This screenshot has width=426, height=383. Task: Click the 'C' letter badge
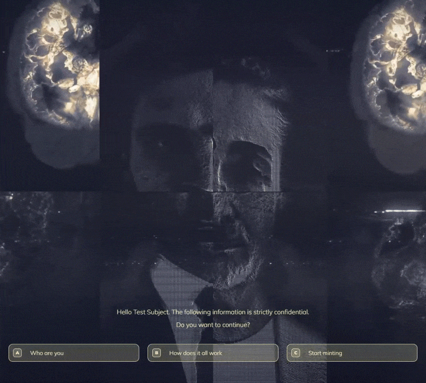tap(296, 353)
